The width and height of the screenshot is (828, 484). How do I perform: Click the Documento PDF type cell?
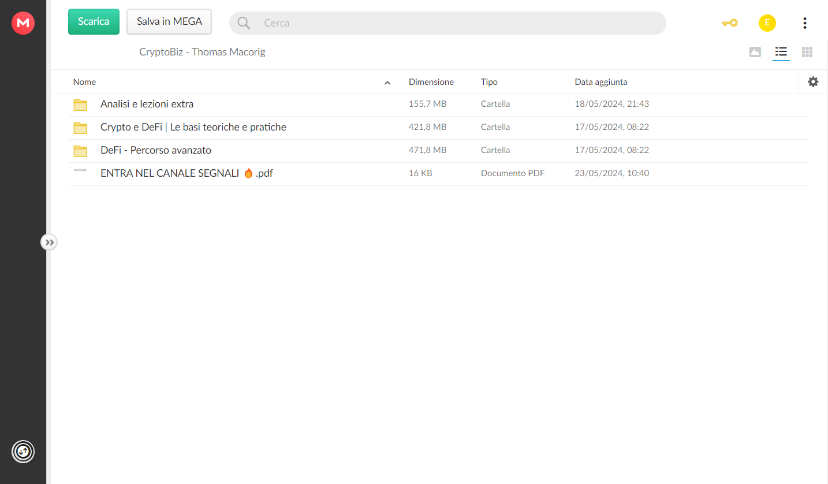pyautogui.click(x=513, y=173)
